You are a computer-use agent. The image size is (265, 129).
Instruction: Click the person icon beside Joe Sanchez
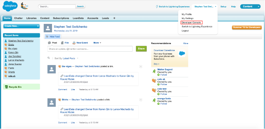point(6,56)
